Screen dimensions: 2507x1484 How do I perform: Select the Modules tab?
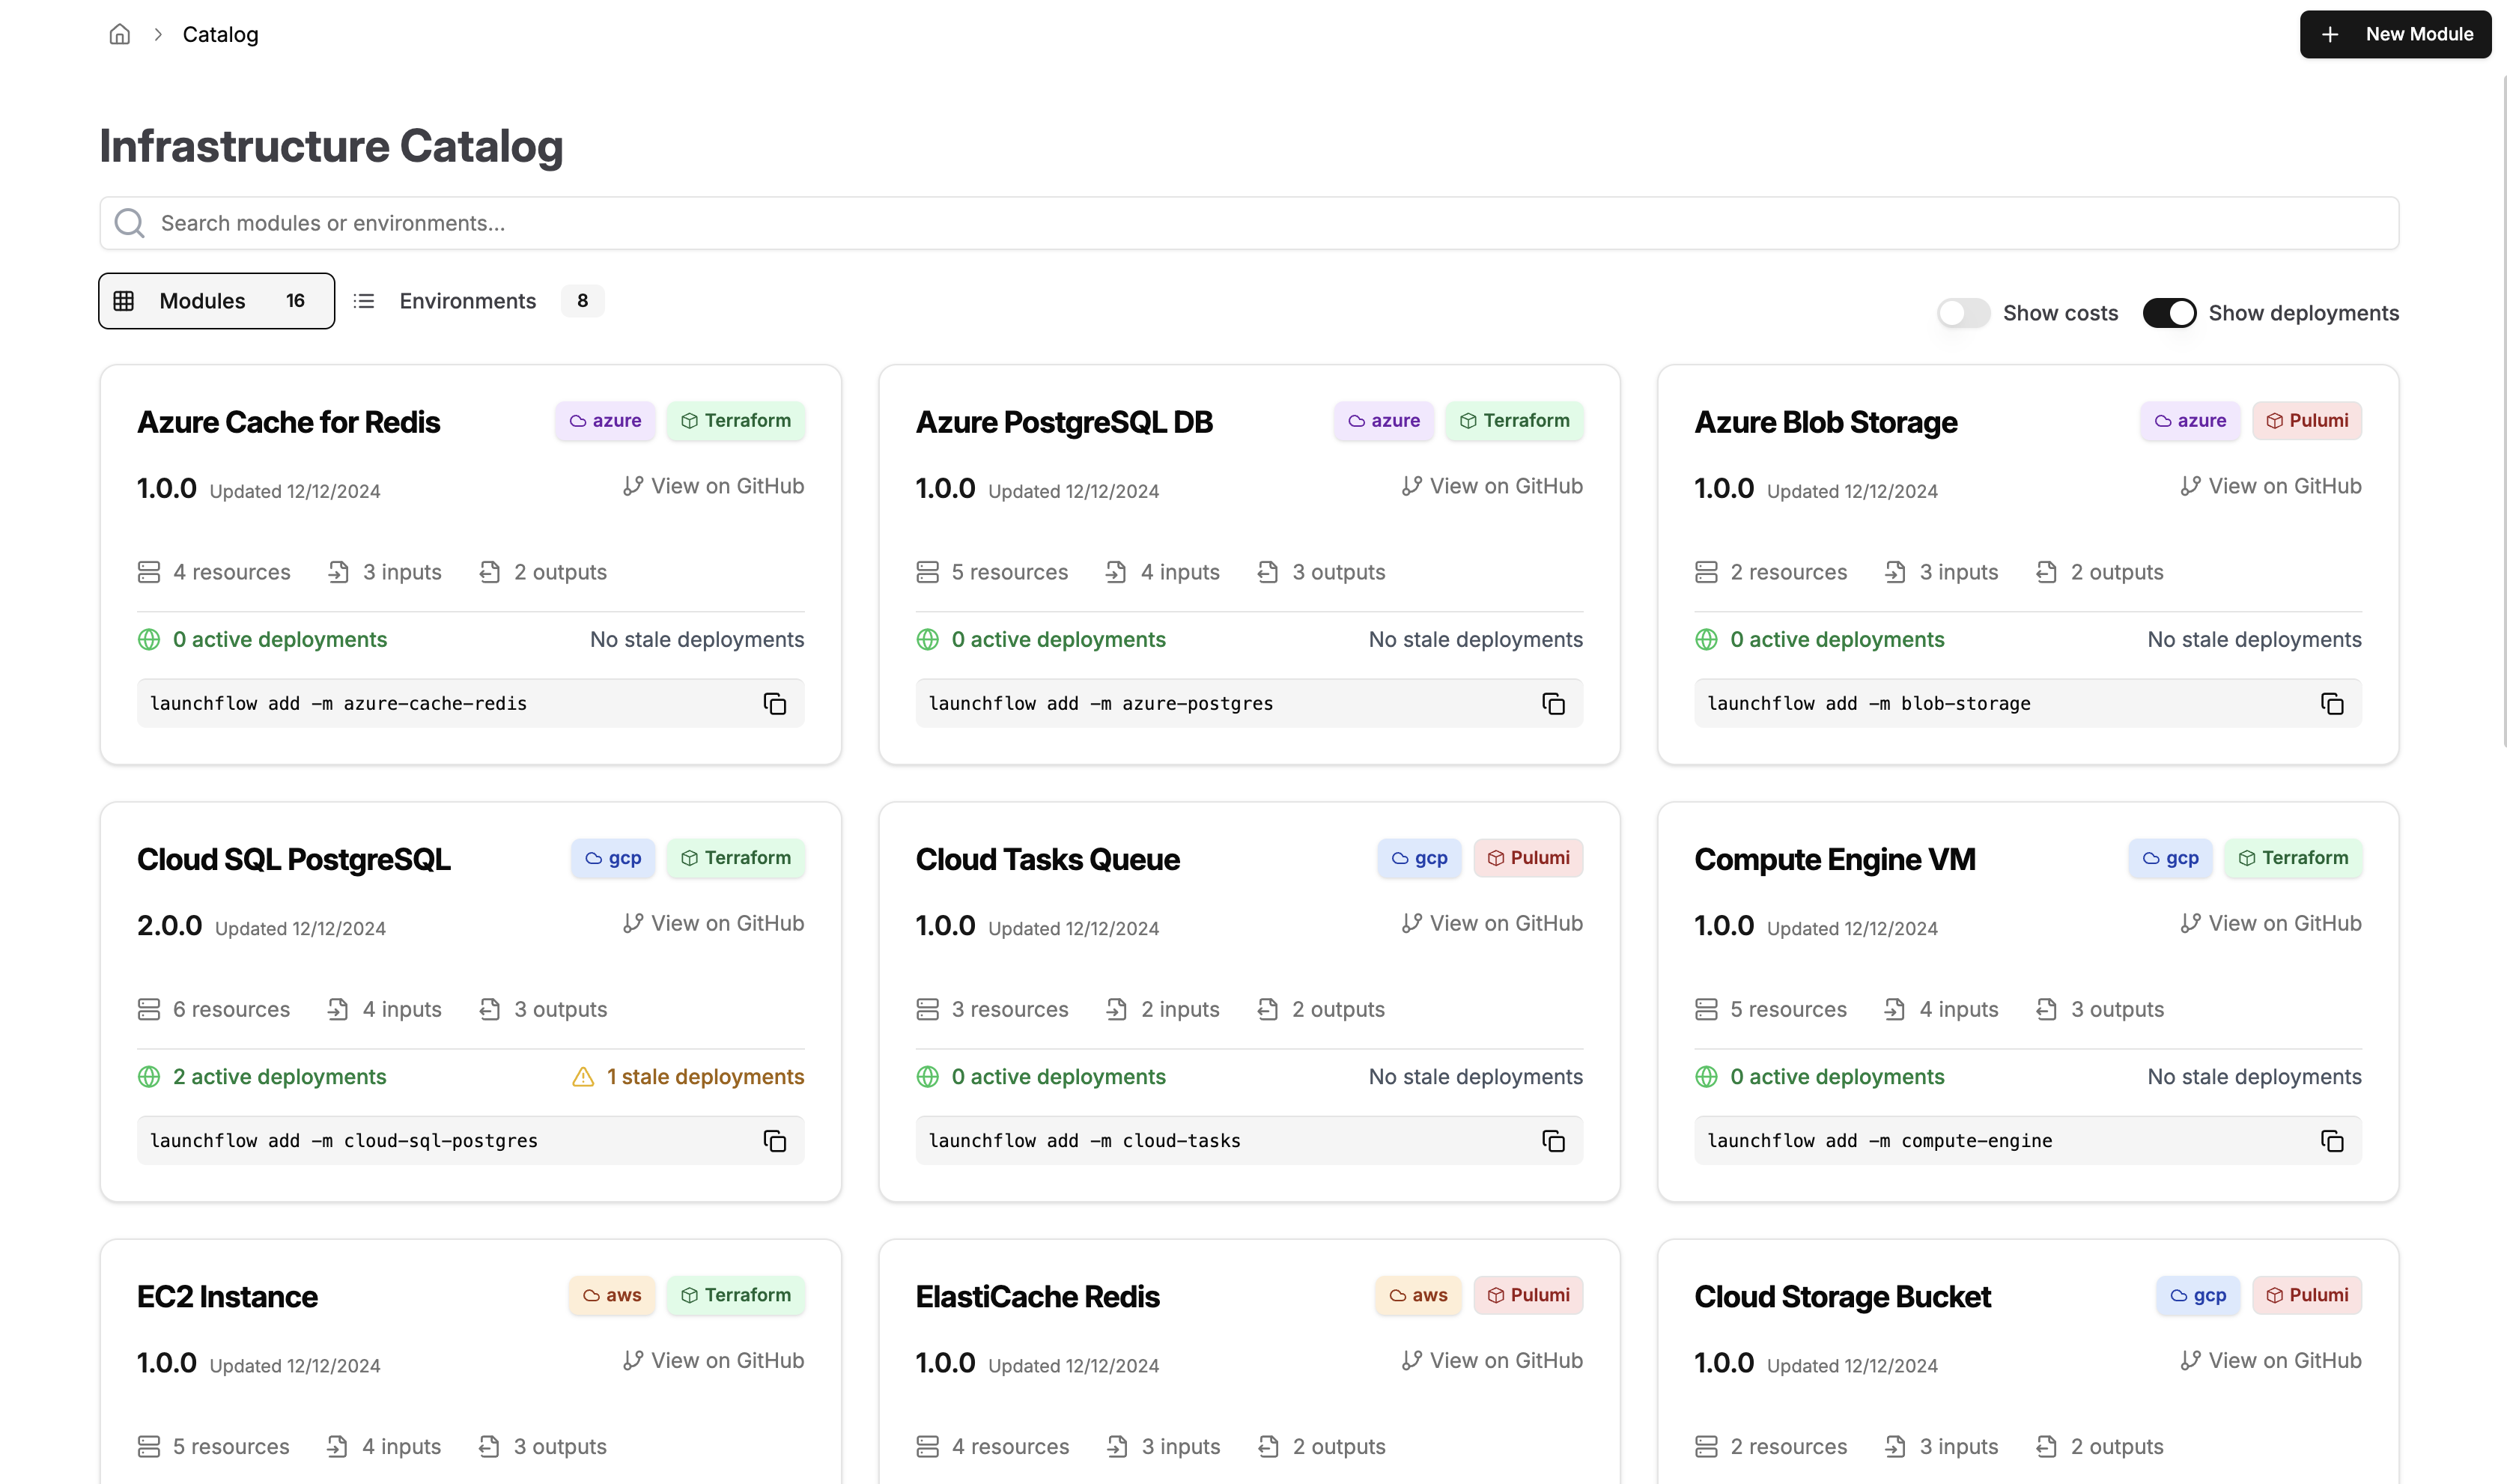(x=216, y=300)
